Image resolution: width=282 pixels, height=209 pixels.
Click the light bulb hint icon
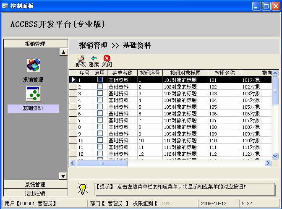coord(82,189)
